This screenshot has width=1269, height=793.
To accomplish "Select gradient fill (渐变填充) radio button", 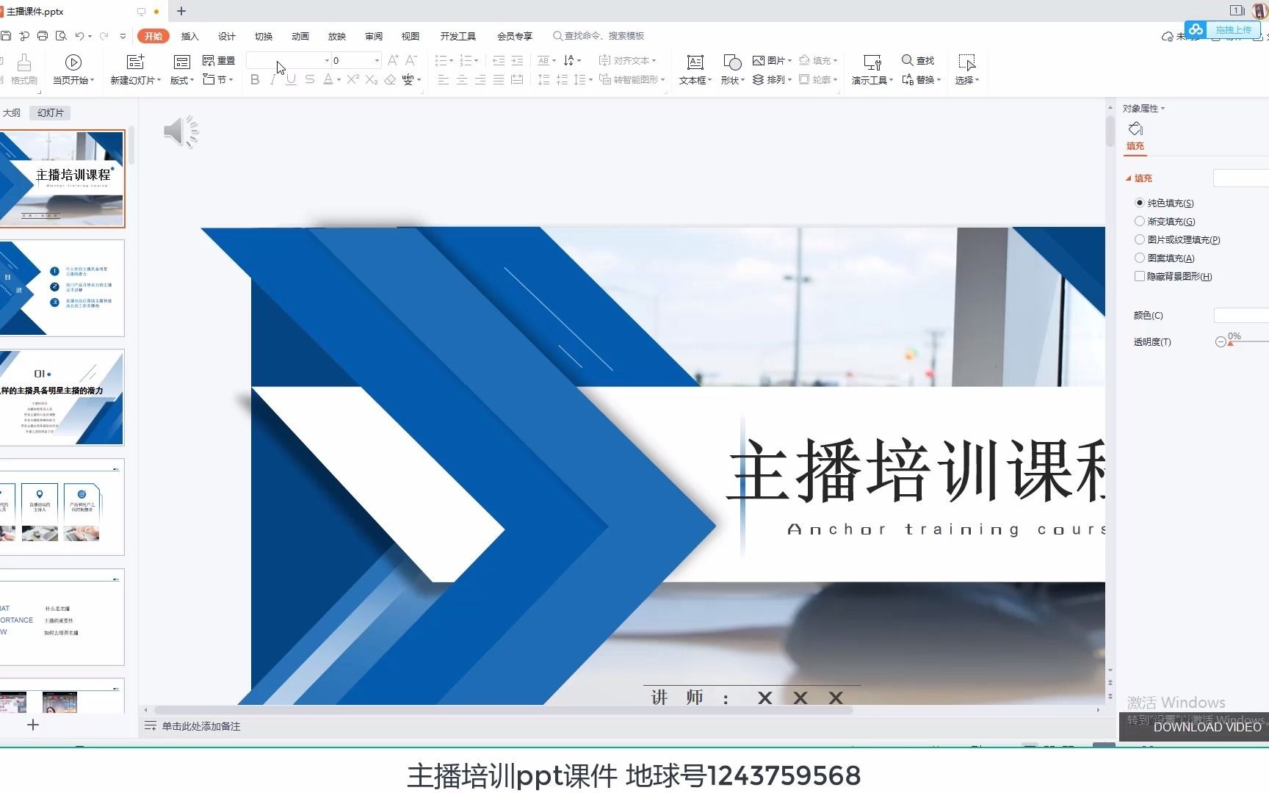I will point(1140,221).
